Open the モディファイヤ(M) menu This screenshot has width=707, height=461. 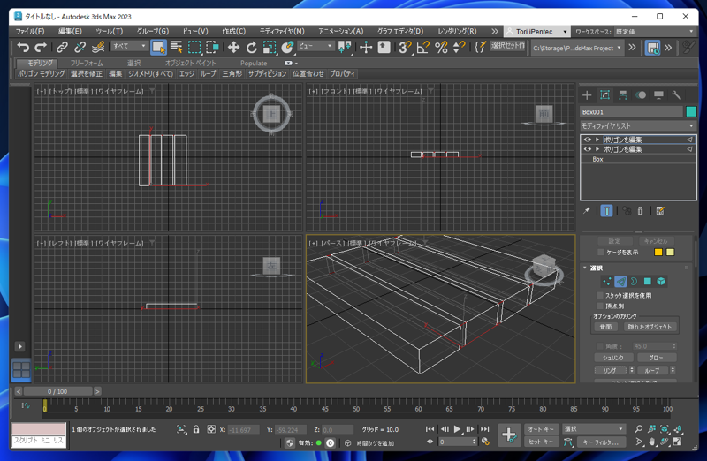(x=282, y=31)
